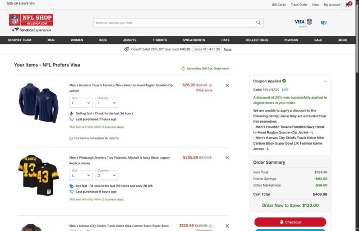Collapse the Coupon Applied section
Viewport: 359px width, 231px height.
(x=325, y=81)
